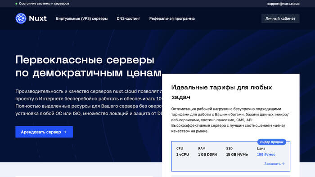
Task: Open Виртуальные (VPS) серверы menu item
Action: [x=82, y=18]
